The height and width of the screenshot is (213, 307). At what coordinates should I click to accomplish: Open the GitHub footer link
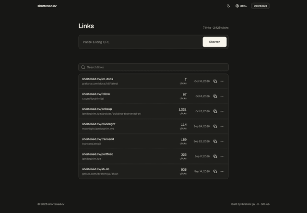265,204
